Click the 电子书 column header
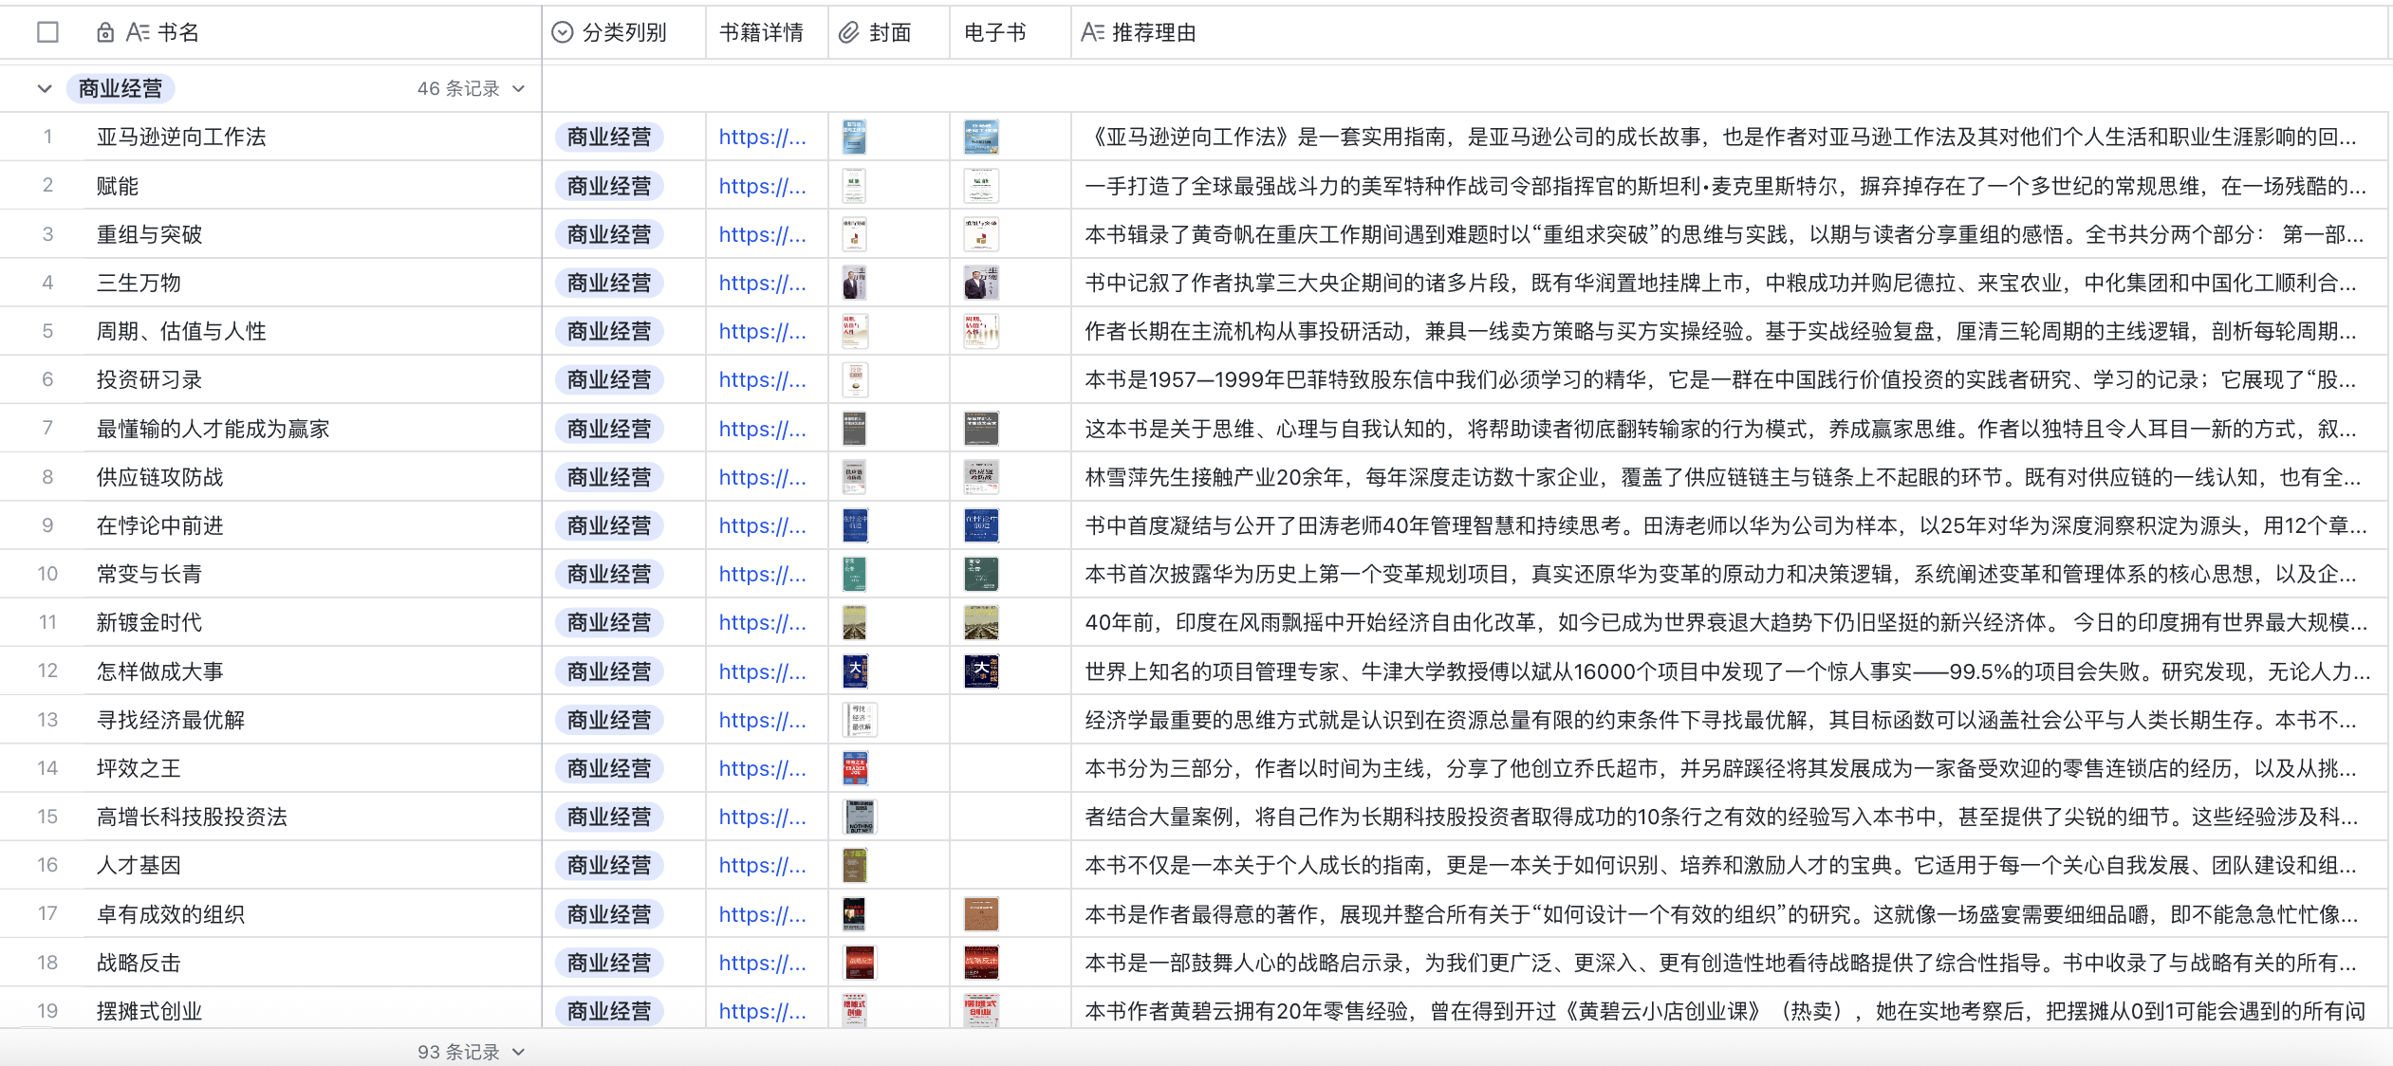The height and width of the screenshot is (1066, 2393). 994,33
